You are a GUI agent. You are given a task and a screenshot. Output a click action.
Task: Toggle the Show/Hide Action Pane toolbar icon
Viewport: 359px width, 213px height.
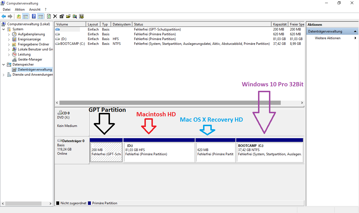[x=40, y=16]
